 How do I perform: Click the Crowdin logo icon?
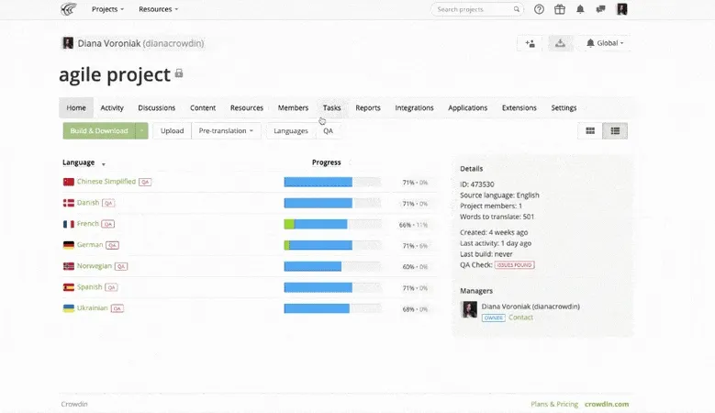[69, 9]
